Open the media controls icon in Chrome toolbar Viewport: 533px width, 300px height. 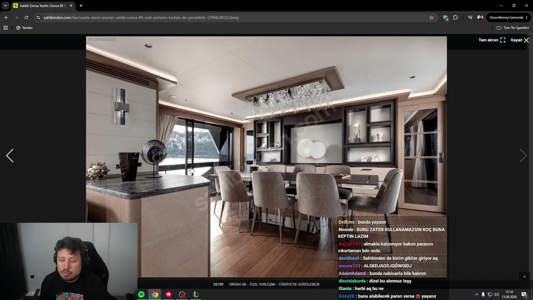pyautogui.click(x=470, y=17)
